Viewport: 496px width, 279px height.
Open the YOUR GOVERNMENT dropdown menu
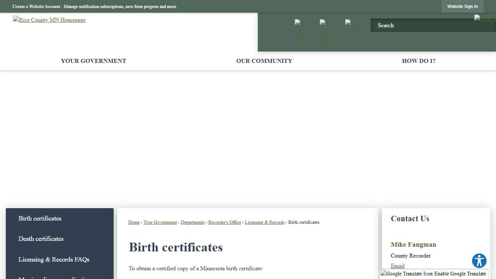click(93, 61)
